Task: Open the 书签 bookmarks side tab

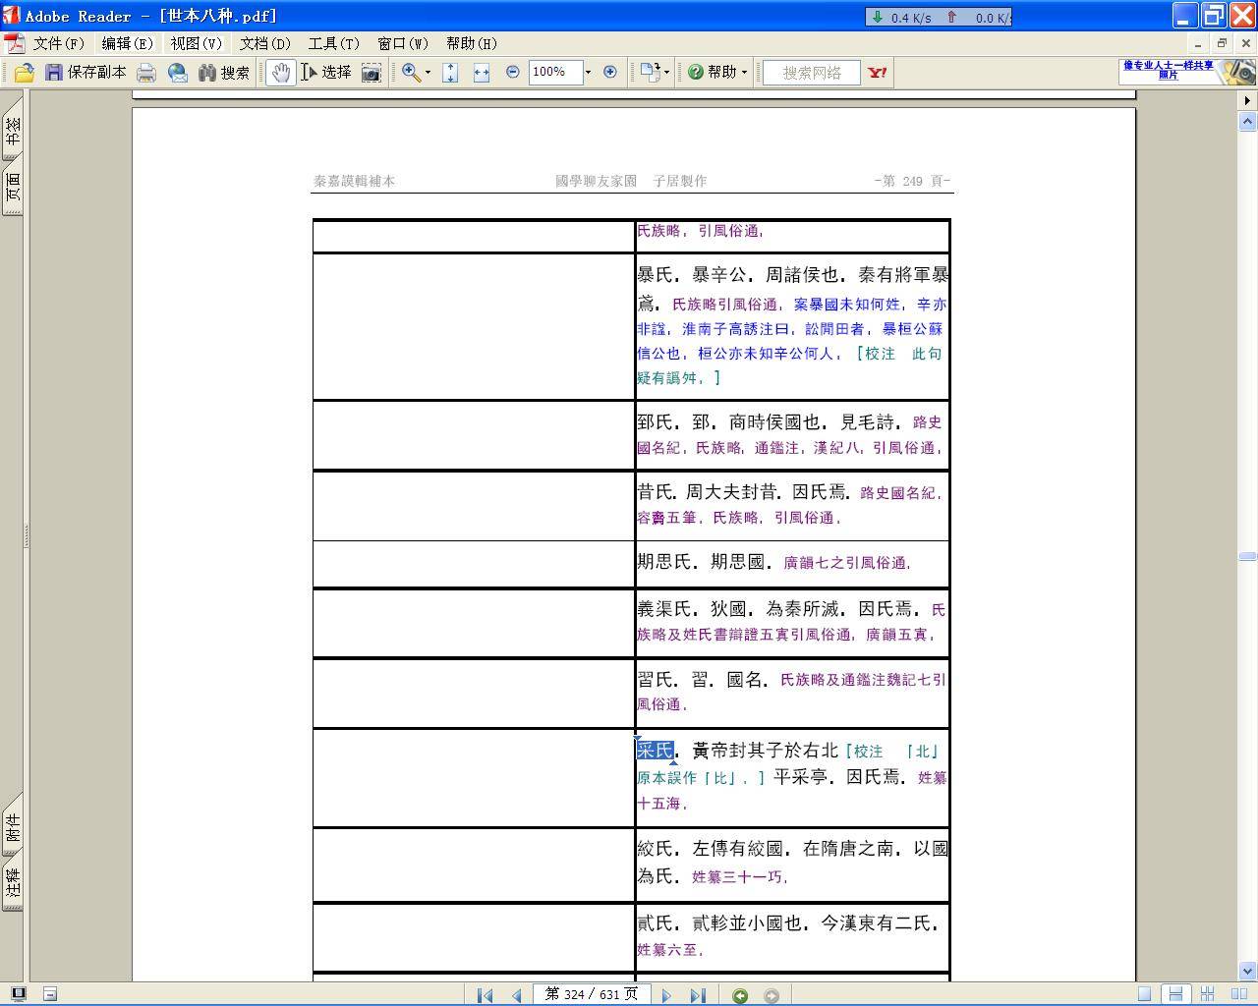Action: [13, 131]
